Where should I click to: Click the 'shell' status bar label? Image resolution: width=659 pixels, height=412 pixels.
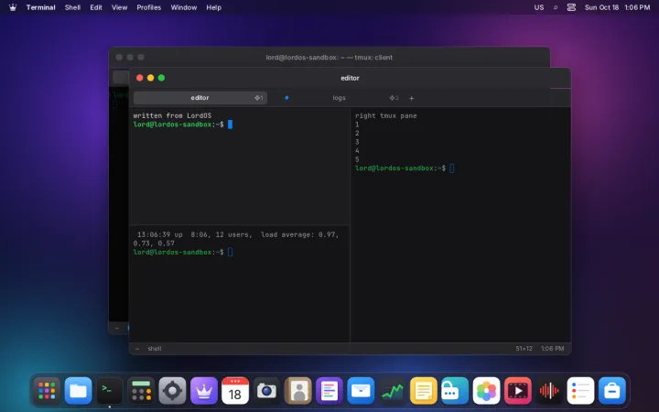point(155,349)
